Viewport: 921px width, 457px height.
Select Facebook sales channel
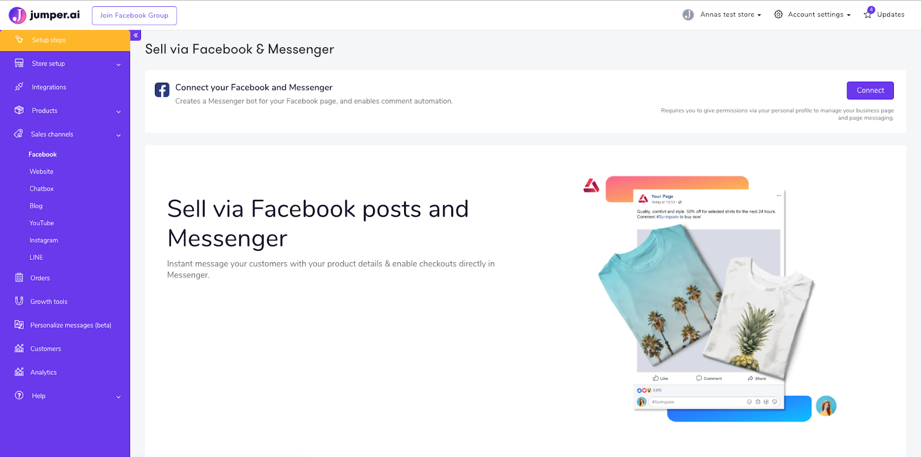pos(43,154)
